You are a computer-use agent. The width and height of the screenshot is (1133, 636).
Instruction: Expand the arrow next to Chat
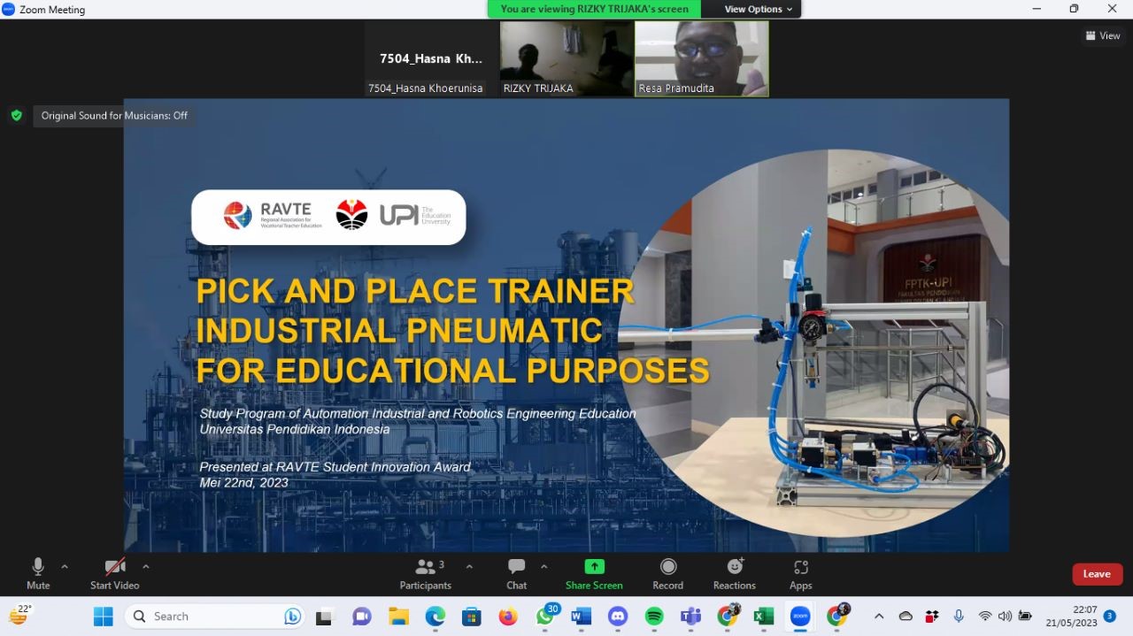pos(544,566)
